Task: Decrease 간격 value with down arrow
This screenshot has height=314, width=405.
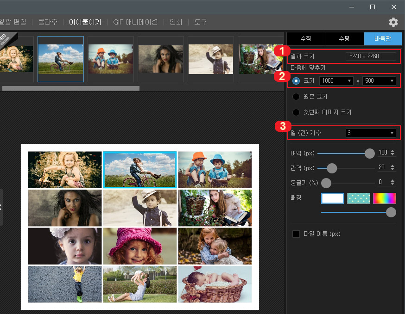Action: coord(392,169)
